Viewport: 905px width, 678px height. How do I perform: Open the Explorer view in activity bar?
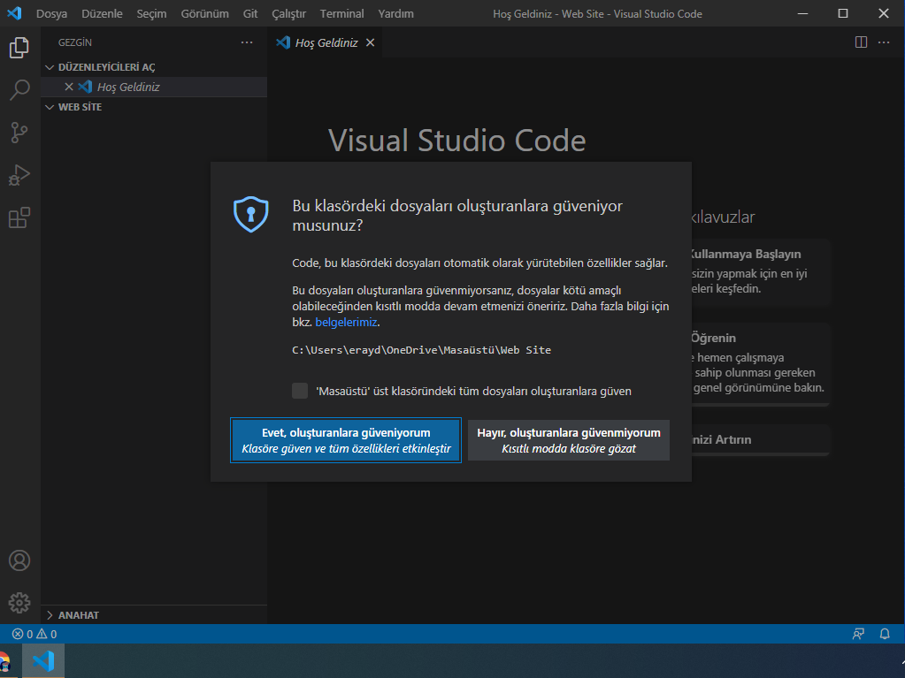tap(19, 48)
